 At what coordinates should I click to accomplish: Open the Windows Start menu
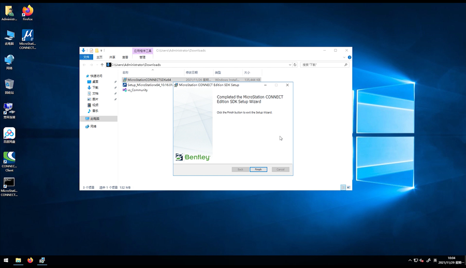[x=6, y=260]
